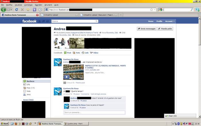This screenshot has height=126, width=201.
Task: Switch to CriticalCity Upload | Esecuzioni tab
Action: [x=98, y=15]
